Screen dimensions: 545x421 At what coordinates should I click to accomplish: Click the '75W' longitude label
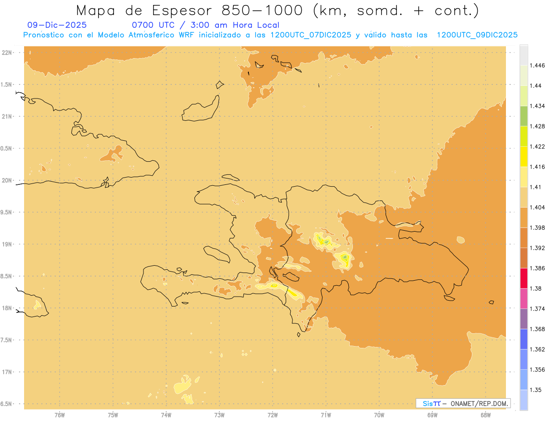coord(113,415)
